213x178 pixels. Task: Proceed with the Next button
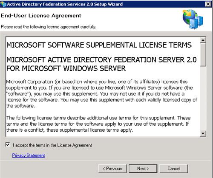tap(143, 169)
